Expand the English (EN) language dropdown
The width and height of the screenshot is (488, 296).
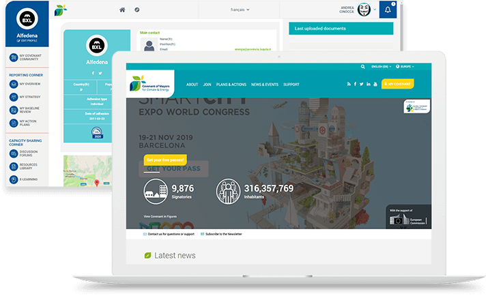coord(382,67)
